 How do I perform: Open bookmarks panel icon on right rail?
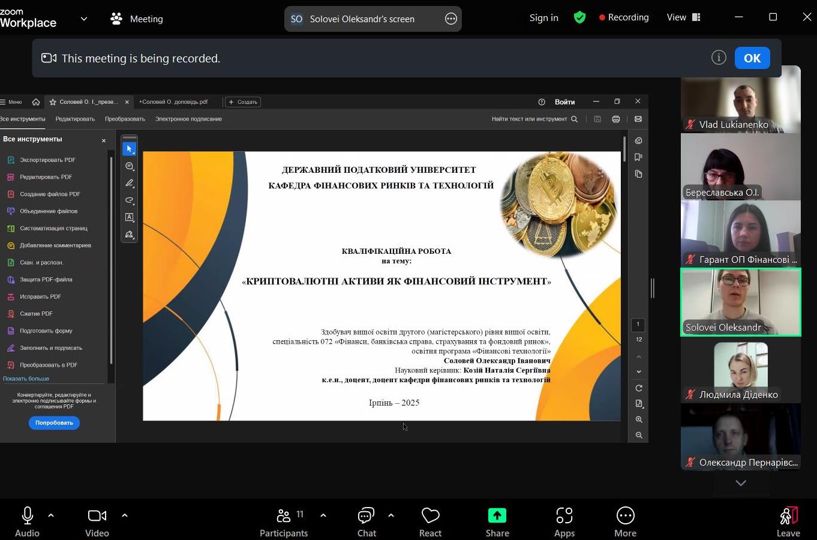point(638,157)
